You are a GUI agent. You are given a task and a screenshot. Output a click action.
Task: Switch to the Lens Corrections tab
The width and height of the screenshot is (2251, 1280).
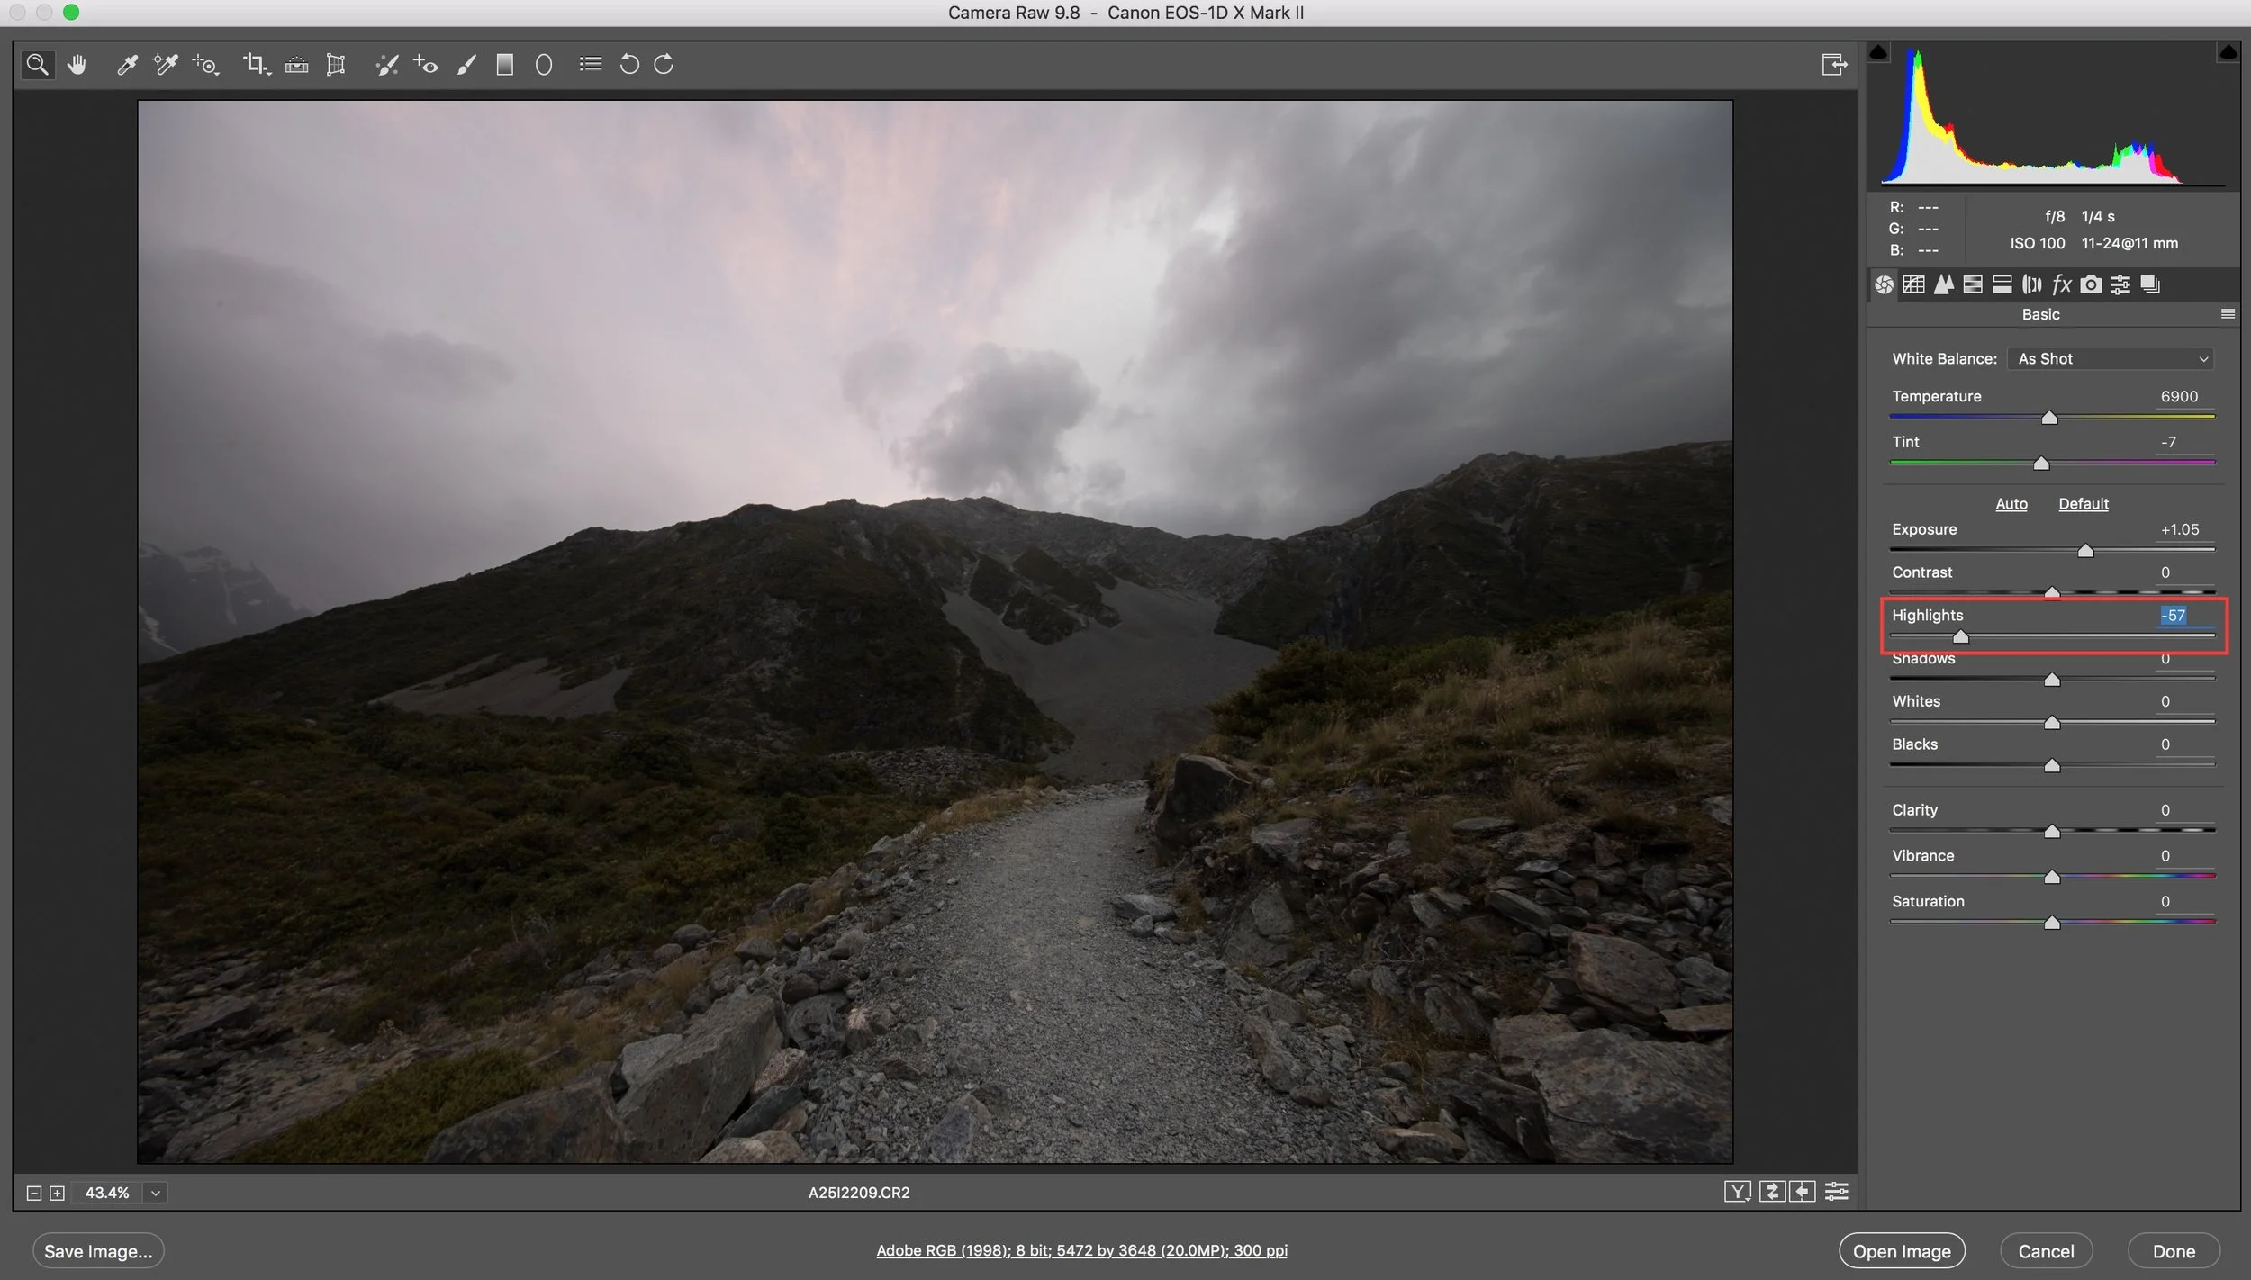click(x=2032, y=284)
